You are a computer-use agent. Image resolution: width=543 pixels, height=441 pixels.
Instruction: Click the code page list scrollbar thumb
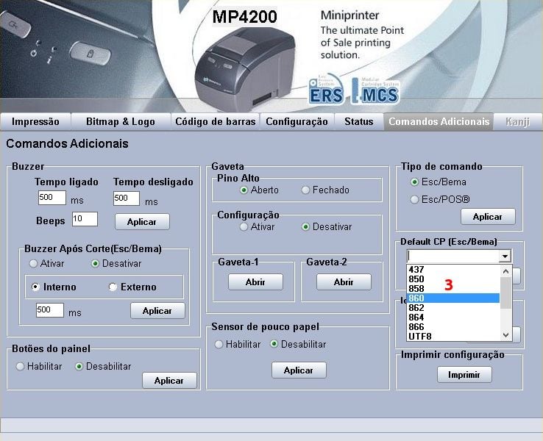[505, 293]
